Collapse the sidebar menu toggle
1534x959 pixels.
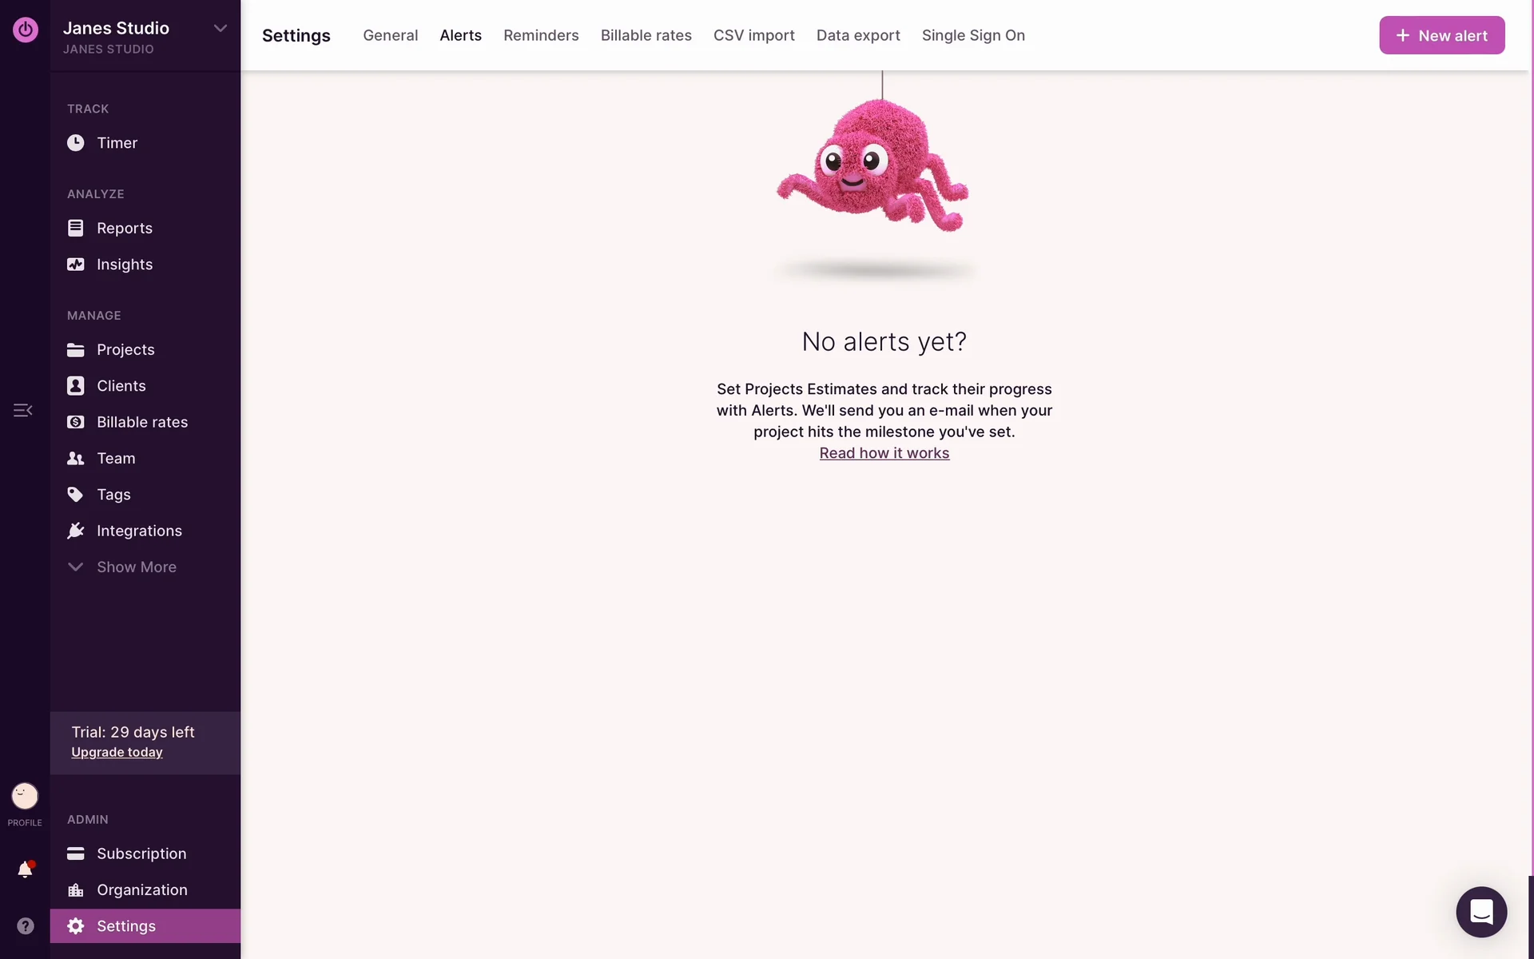point(22,410)
